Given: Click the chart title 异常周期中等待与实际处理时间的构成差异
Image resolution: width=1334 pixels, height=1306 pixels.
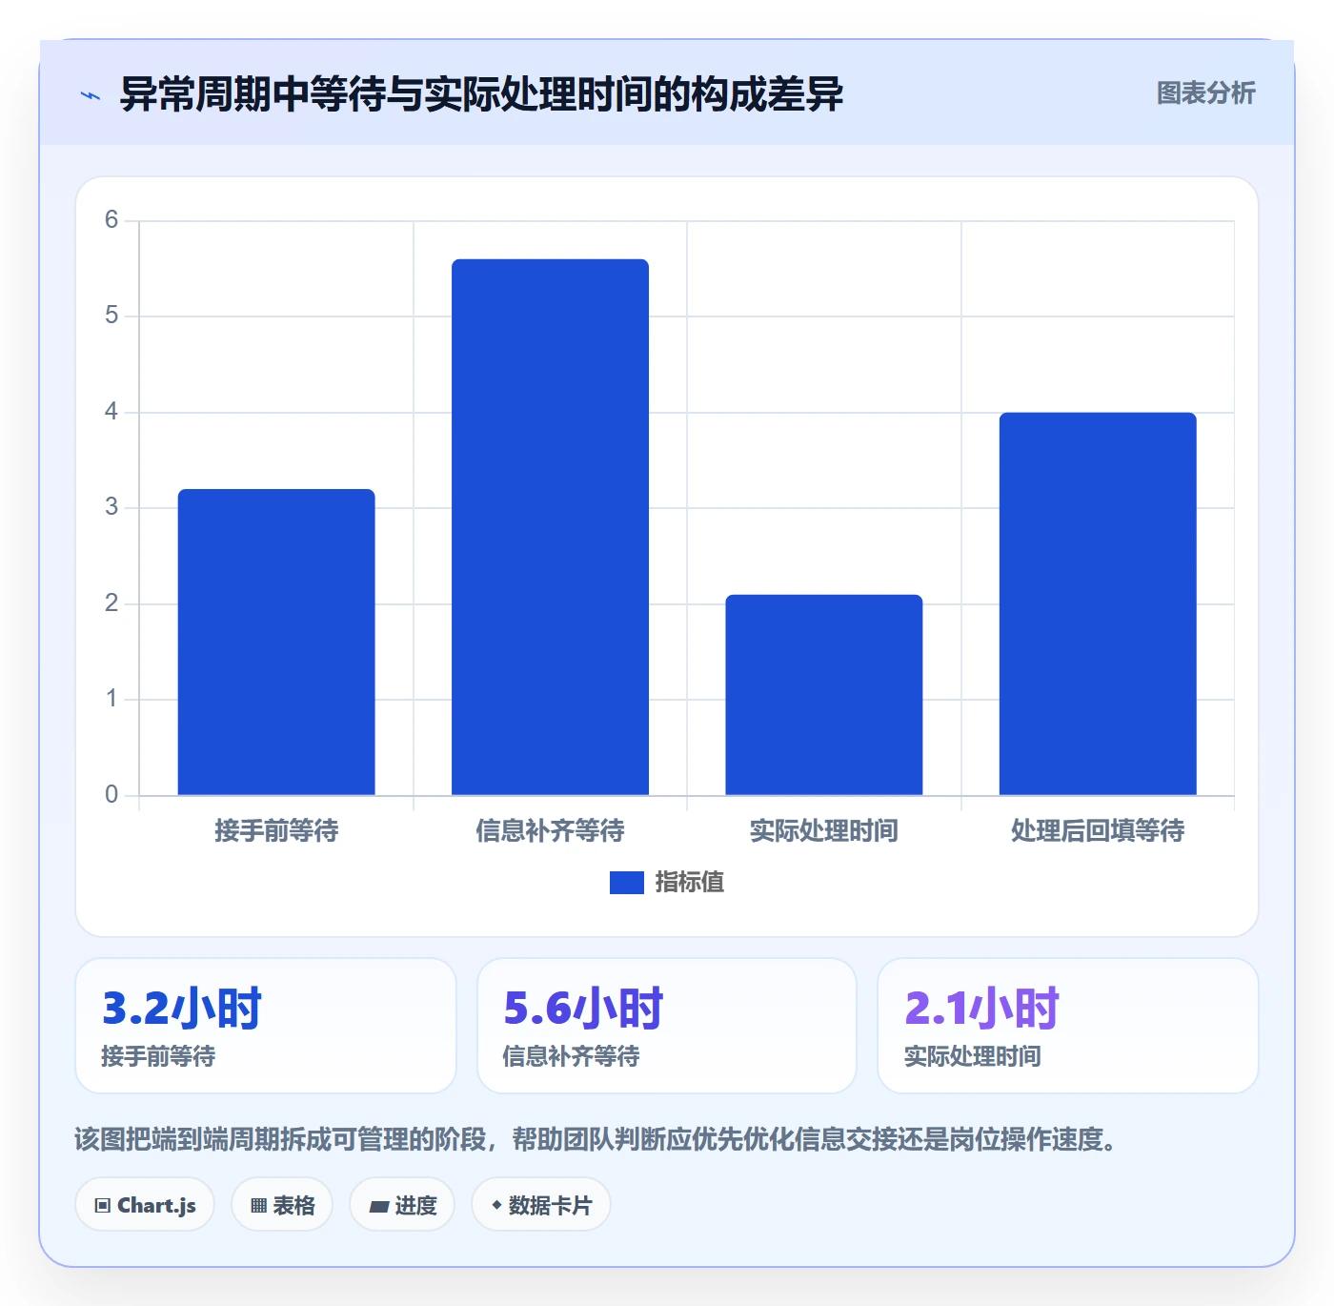Looking at the screenshot, I should (x=481, y=94).
